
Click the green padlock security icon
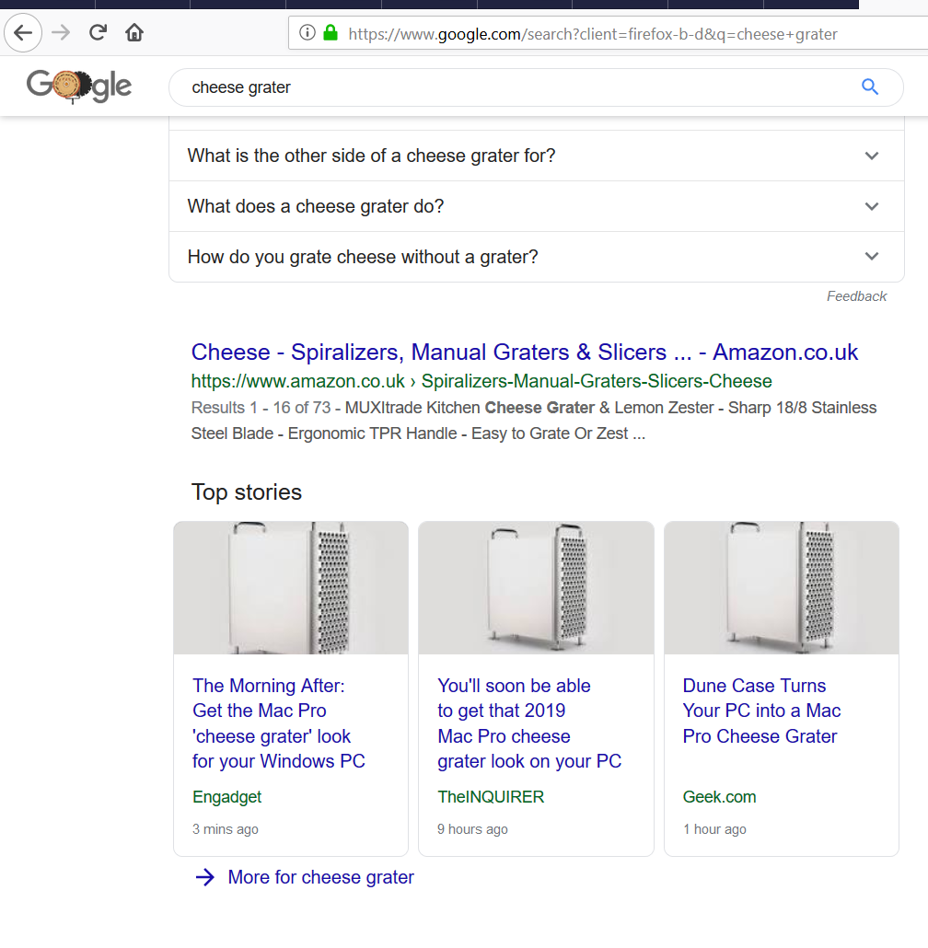click(331, 34)
